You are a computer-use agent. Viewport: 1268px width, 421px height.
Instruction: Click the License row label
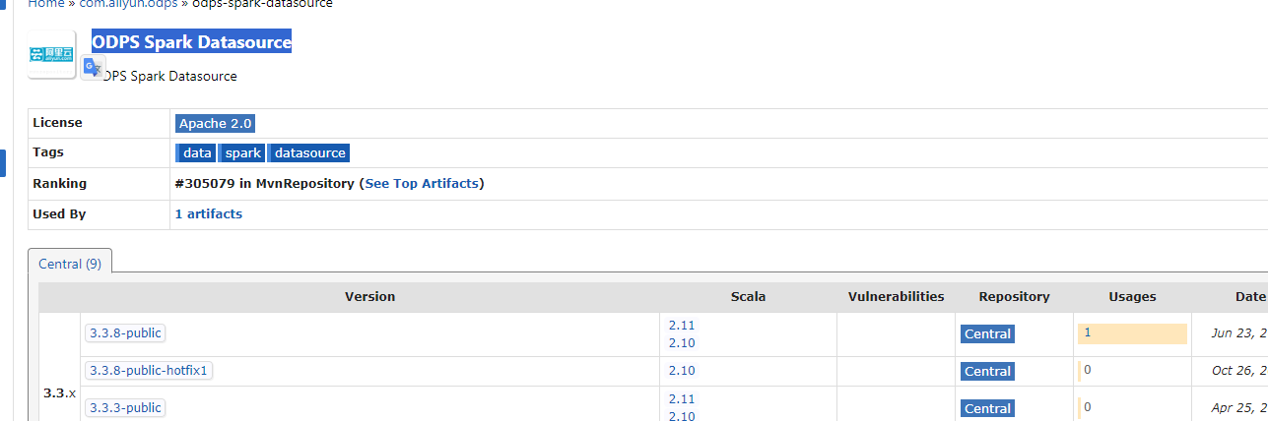57,123
